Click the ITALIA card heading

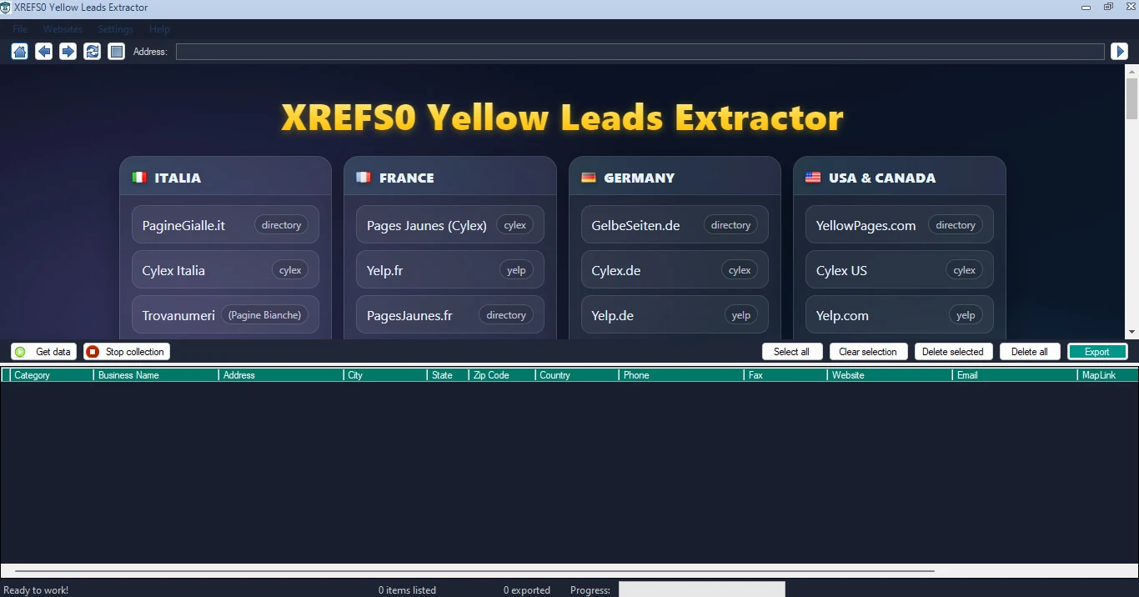[x=178, y=178]
